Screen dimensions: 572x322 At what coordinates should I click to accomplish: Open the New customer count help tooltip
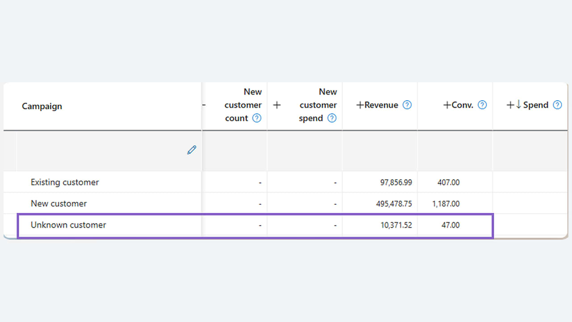pos(257,118)
